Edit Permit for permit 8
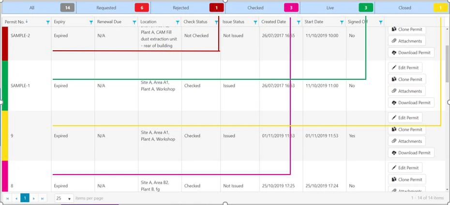This screenshot has width=450, height=205. pyautogui.click(x=405, y=168)
